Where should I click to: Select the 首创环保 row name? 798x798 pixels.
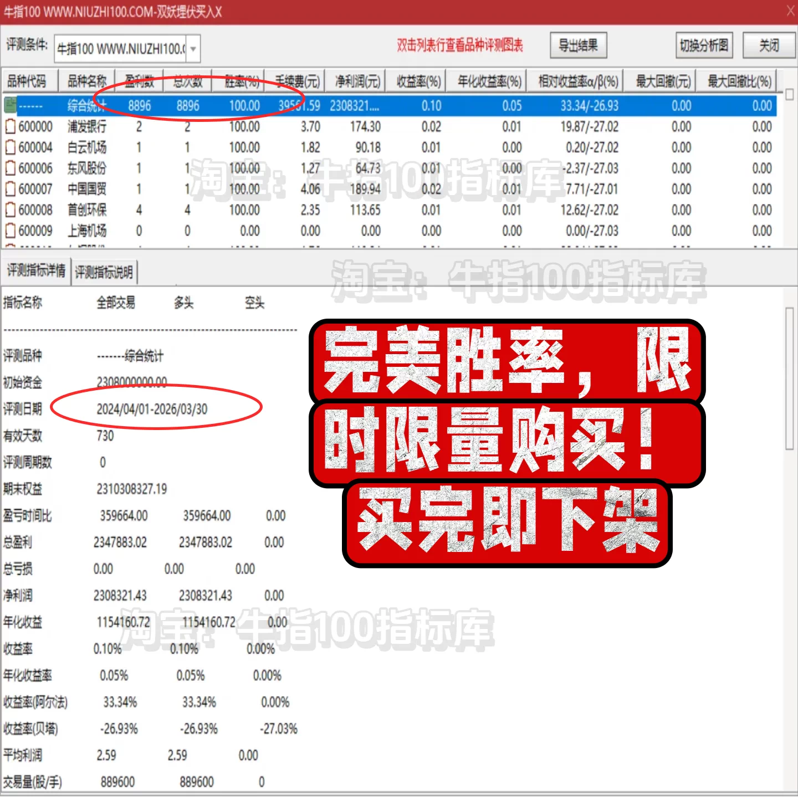pos(87,210)
